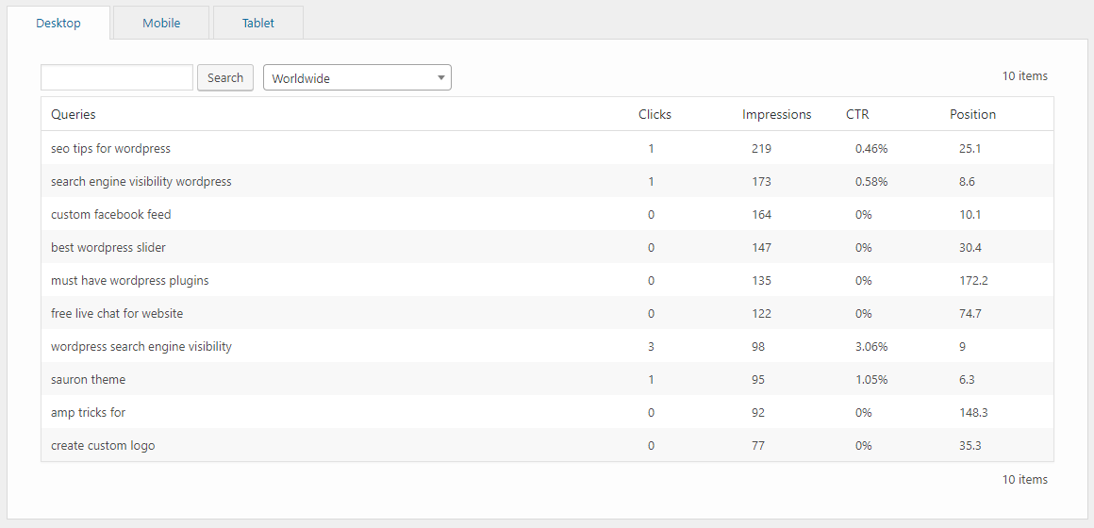Click the 'best wordpress slider' query
This screenshot has width=1094, height=528.
[108, 247]
